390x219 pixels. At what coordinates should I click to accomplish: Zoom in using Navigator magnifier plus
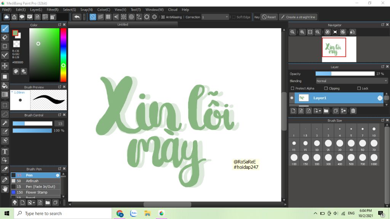pyautogui.click(x=302, y=32)
